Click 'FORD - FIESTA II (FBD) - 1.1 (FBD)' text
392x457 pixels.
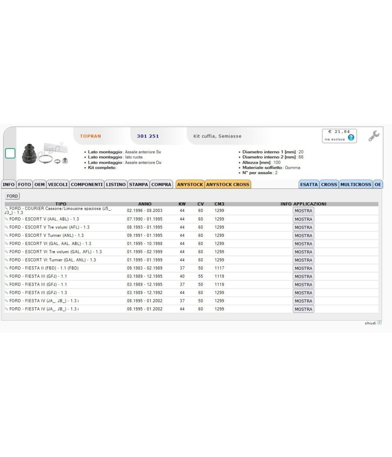pos(44,268)
